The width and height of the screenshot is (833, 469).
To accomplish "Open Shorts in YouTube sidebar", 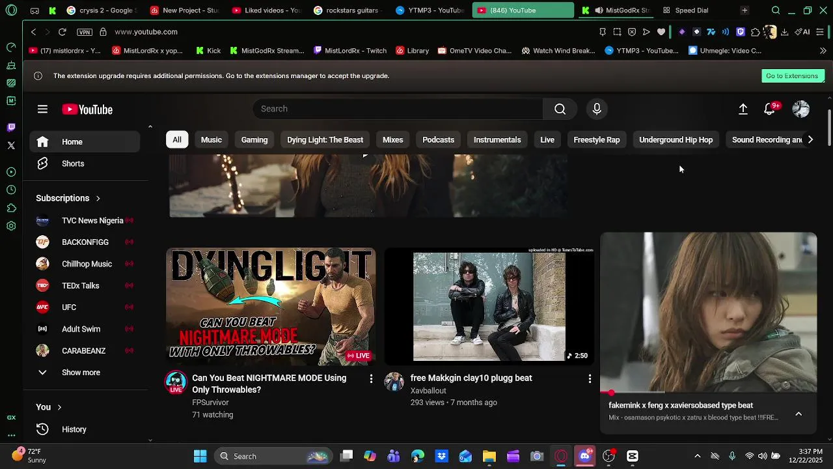I will pos(85,163).
